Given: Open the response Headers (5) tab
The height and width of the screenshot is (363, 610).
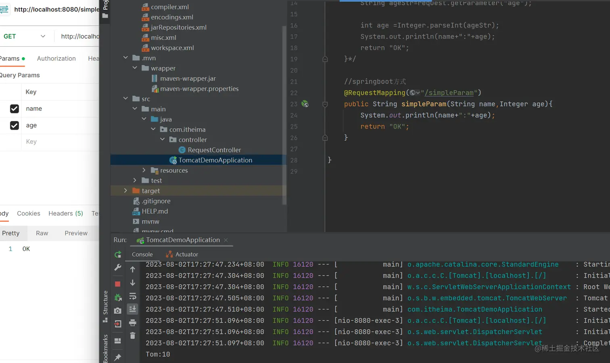Looking at the screenshot, I should click(66, 214).
